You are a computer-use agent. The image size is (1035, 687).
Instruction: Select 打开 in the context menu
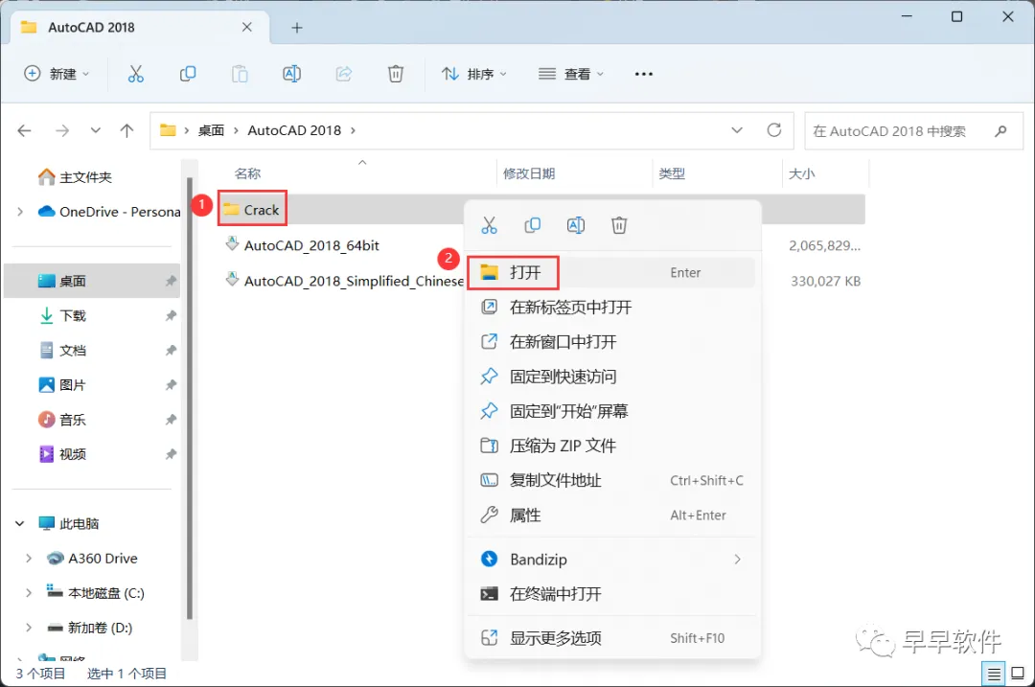point(611,272)
